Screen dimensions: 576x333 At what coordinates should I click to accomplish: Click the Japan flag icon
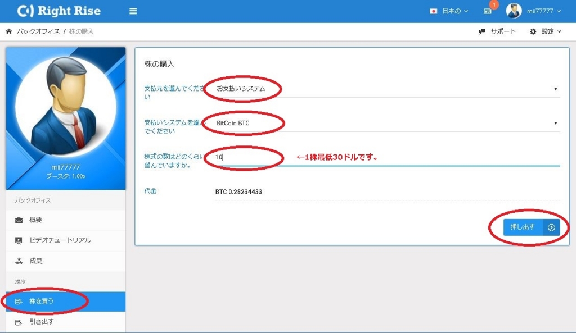tap(434, 11)
